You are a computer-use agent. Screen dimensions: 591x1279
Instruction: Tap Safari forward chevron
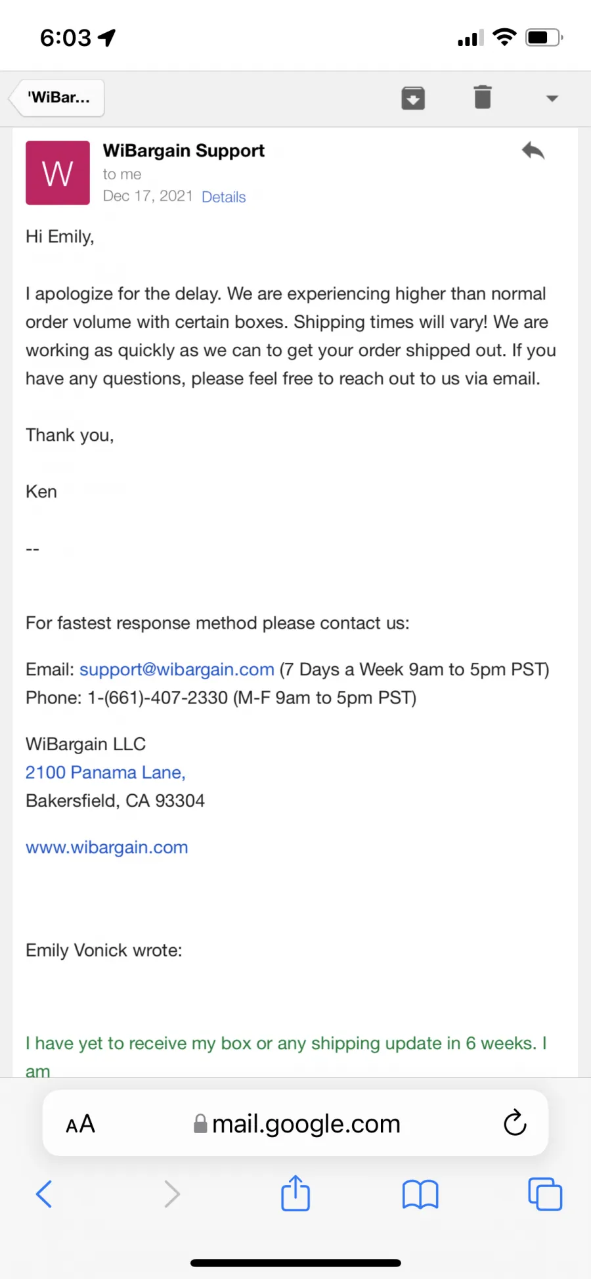click(171, 1194)
